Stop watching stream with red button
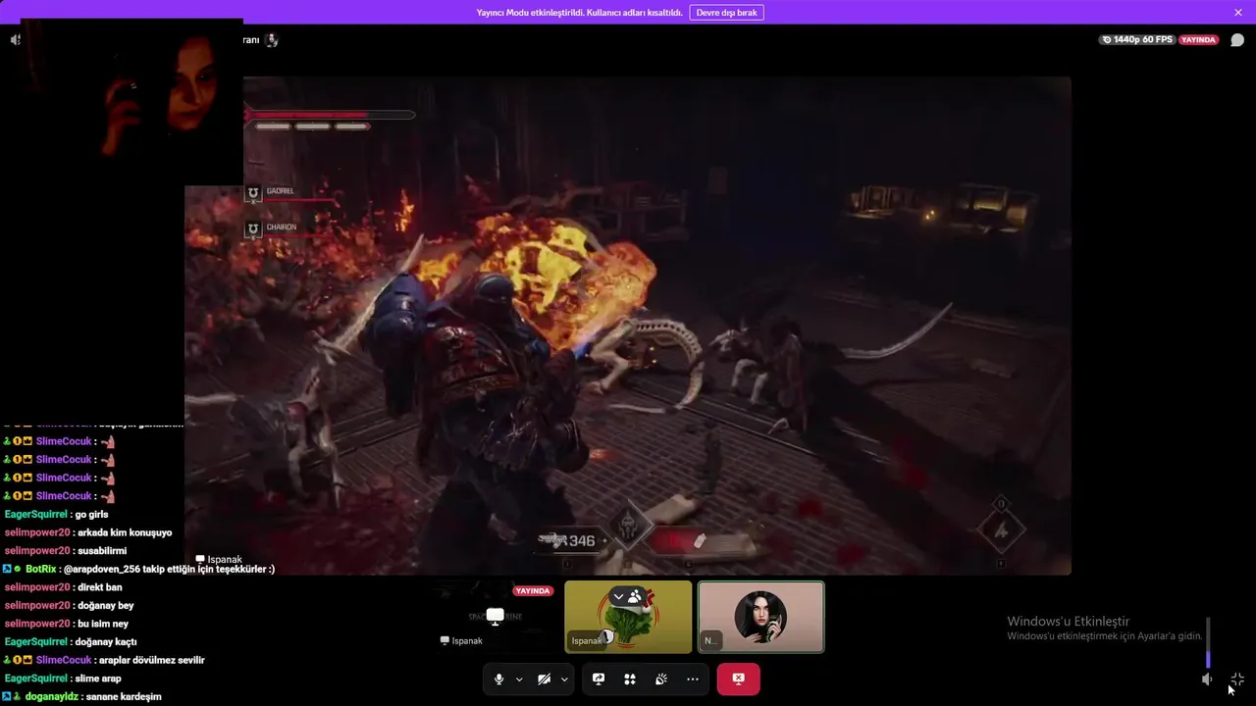 point(738,679)
